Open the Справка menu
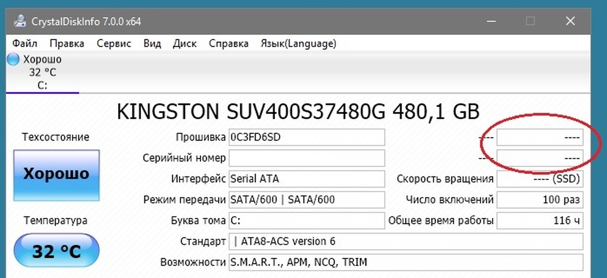This screenshot has width=607, height=278. pos(229,43)
